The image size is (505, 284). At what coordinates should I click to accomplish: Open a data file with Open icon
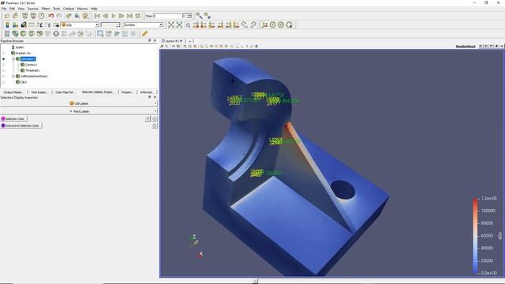(x=7, y=16)
